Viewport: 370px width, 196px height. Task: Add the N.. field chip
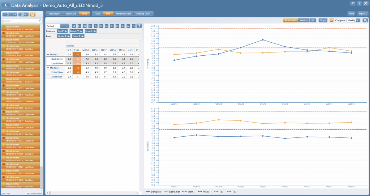point(107,26)
